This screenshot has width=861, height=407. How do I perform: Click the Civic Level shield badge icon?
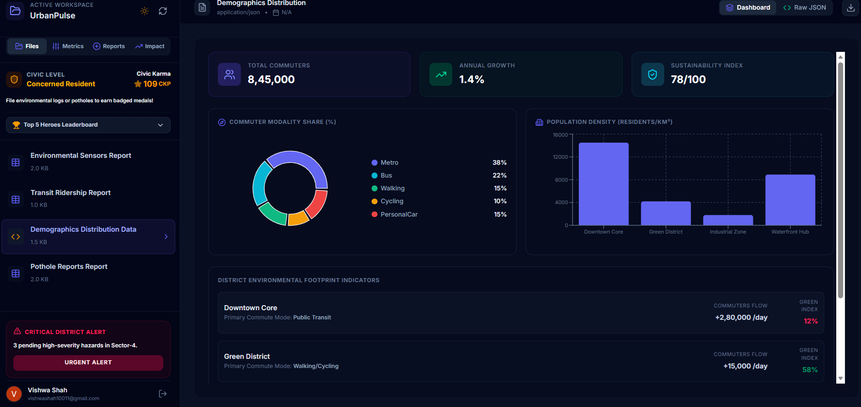(x=14, y=79)
